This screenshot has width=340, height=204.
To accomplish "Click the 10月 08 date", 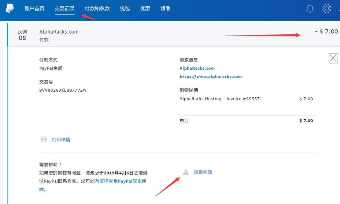I will click(x=22, y=35).
